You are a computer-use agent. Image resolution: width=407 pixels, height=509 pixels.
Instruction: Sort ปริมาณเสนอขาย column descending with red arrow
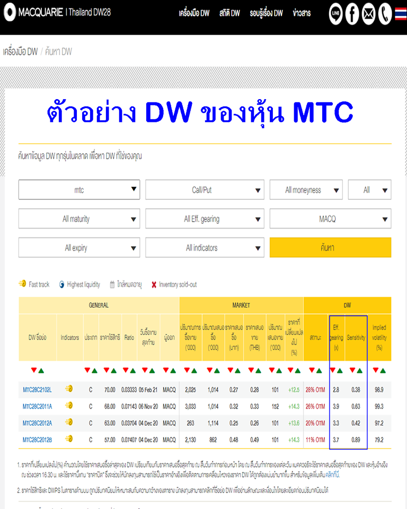[x=272, y=370]
